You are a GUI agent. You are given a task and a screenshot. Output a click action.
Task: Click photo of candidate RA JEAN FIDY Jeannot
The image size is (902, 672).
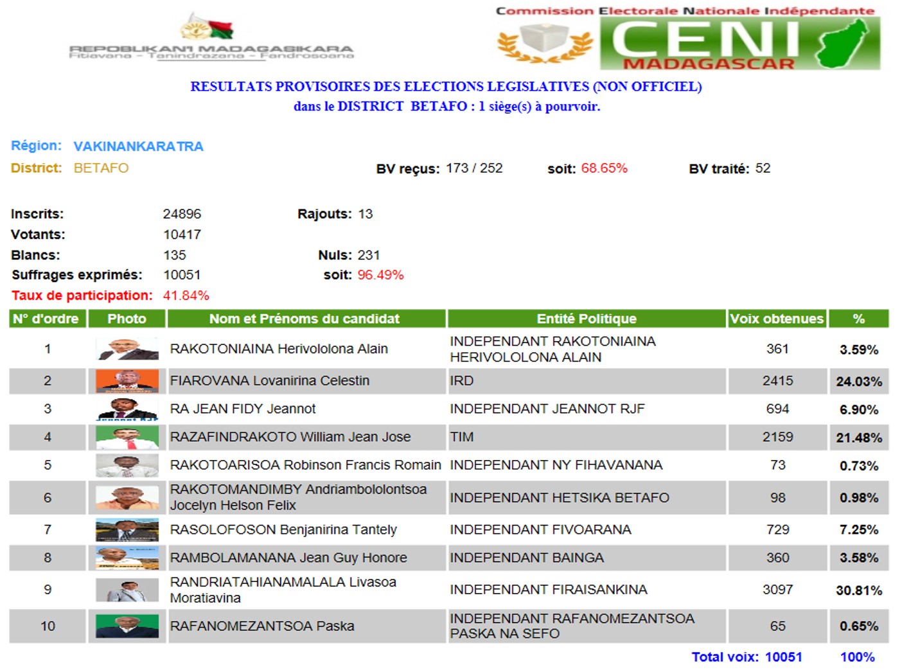tap(127, 409)
